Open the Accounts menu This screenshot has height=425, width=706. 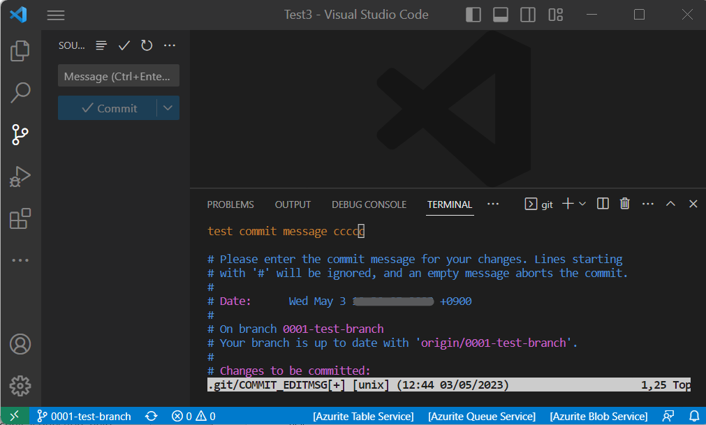point(20,344)
